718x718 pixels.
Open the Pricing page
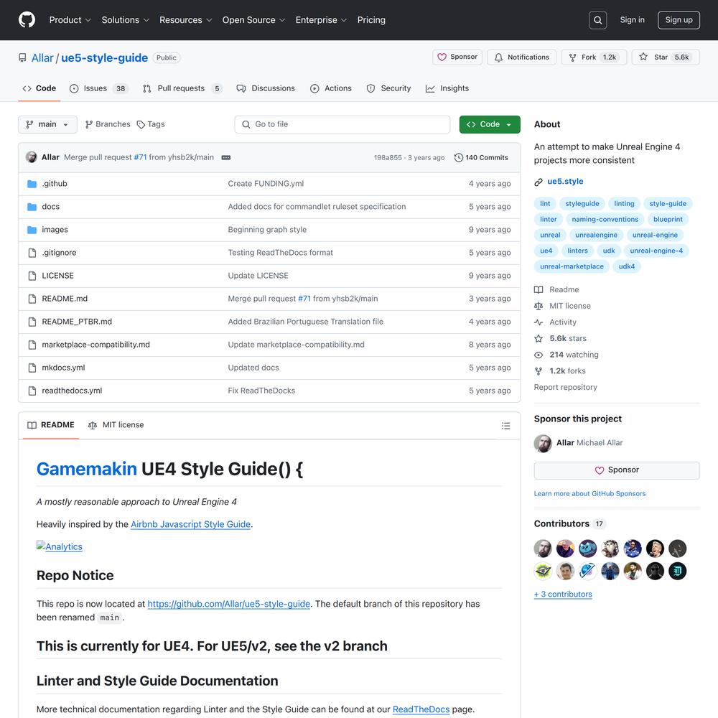tap(371, 20)
